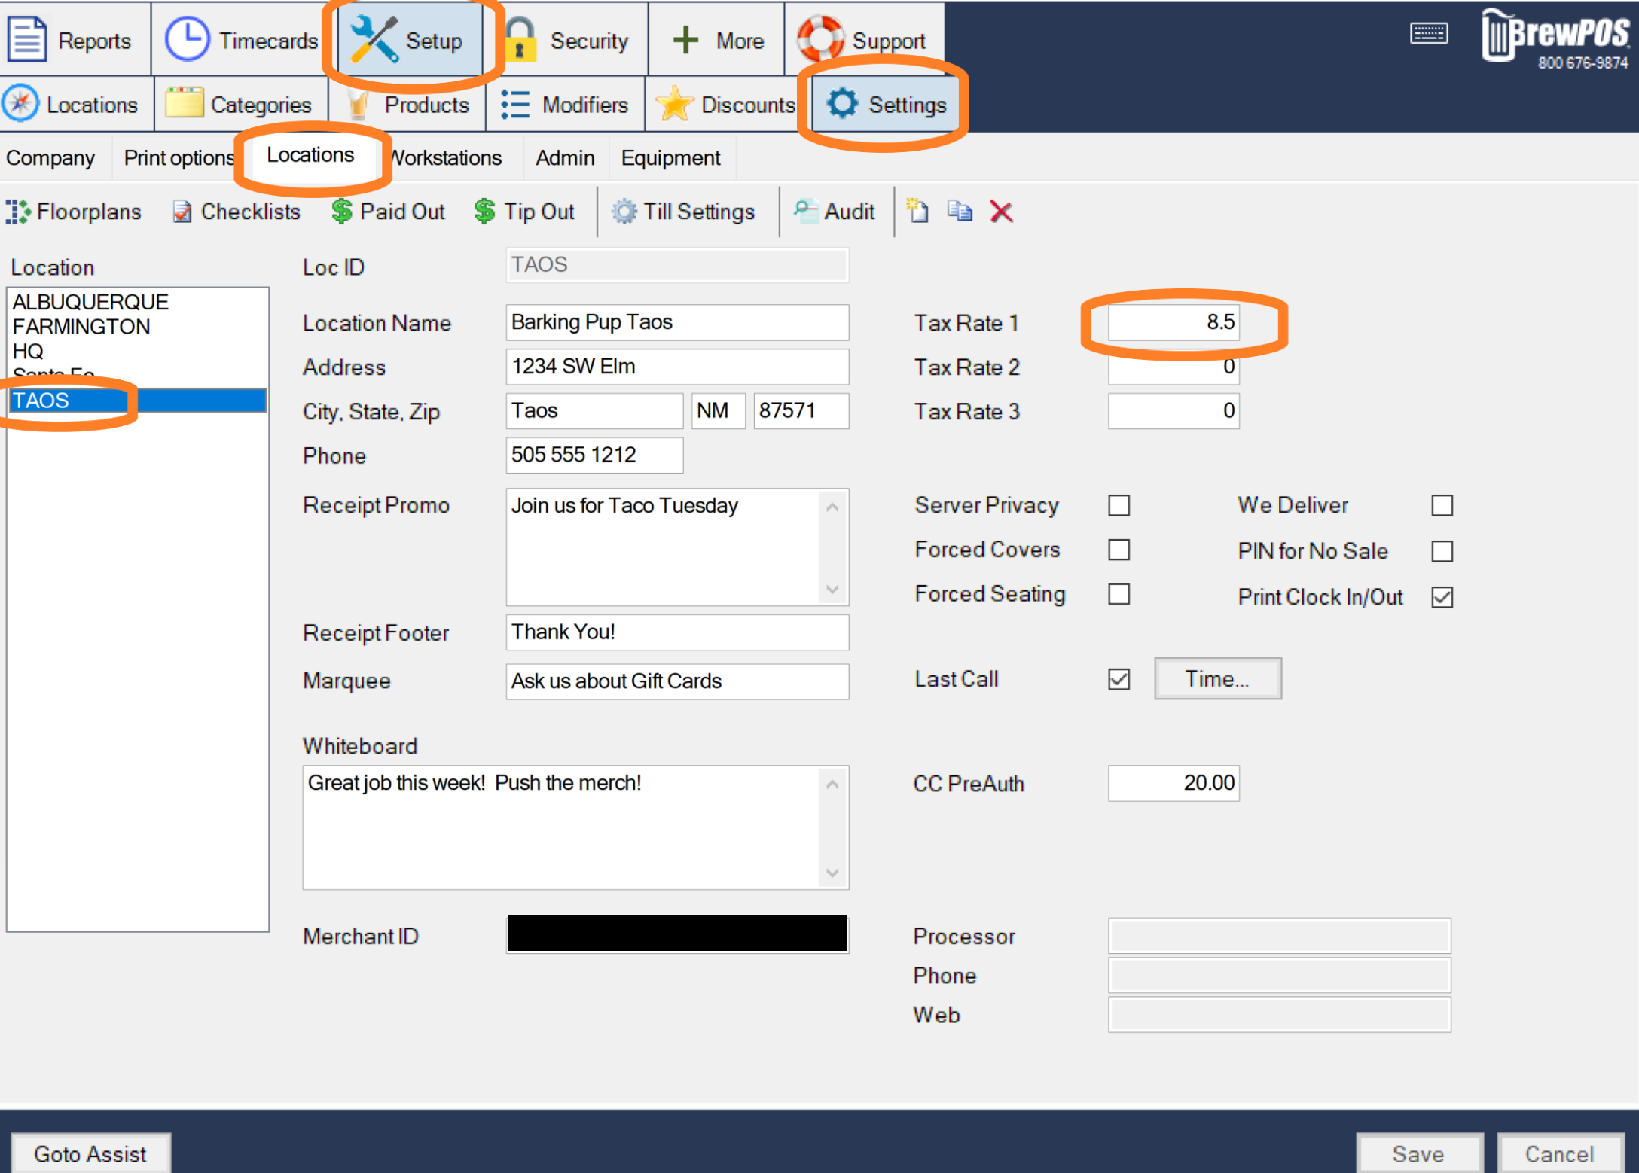Click the Save button
This screenshot has height=1173, width=1639.
click(x=1418, y=1153)
